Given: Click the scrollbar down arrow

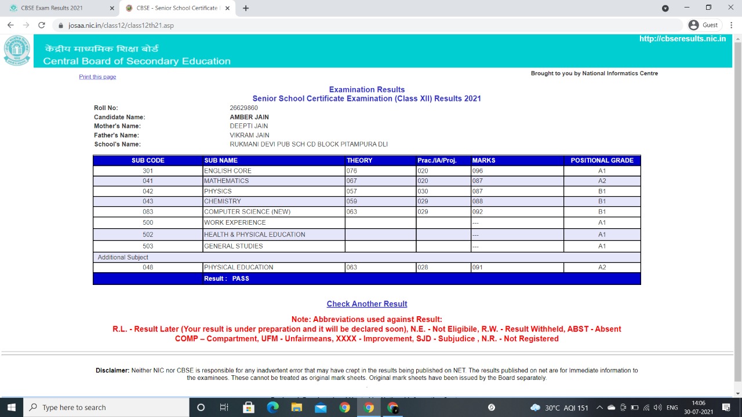Looking at the screenshot, I should pos(738,393).
